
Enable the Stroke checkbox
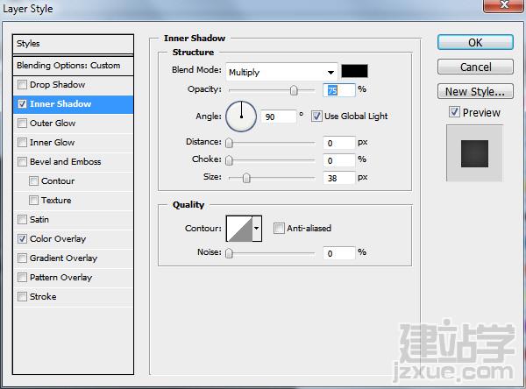pyautogui.click(x=22, y=297)
